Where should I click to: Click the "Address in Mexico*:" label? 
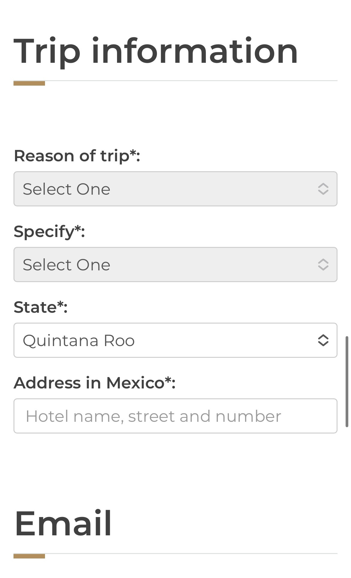[x=94, y=383]
